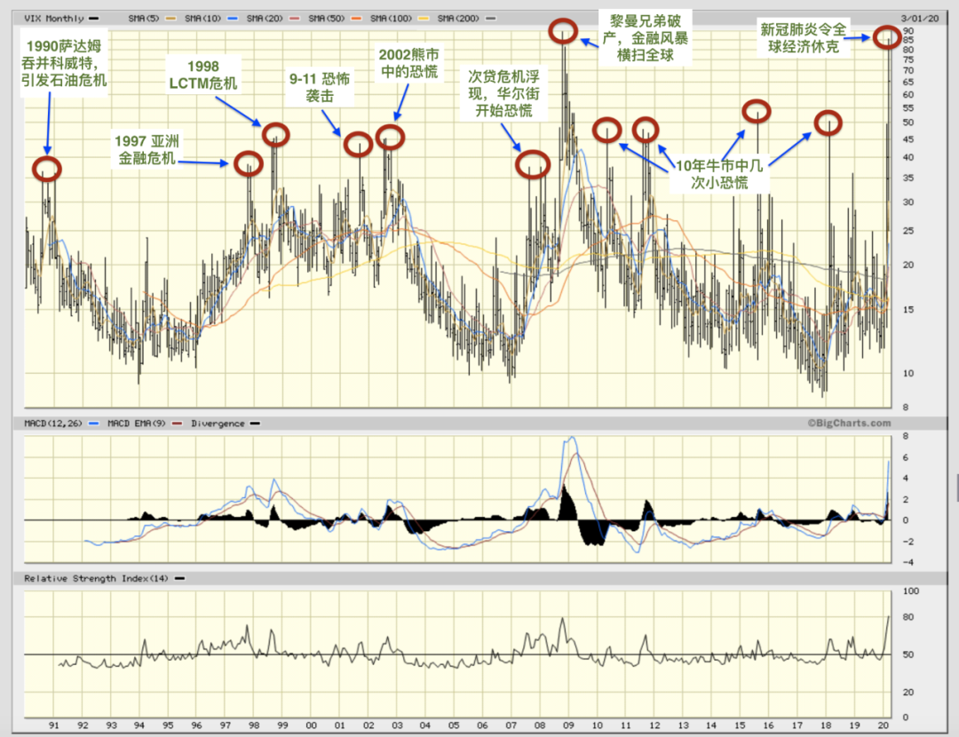Select the red circle at the 2020 COVID spike
The width and height of the screenshot is (959, 737).
(x=885, y=36)
